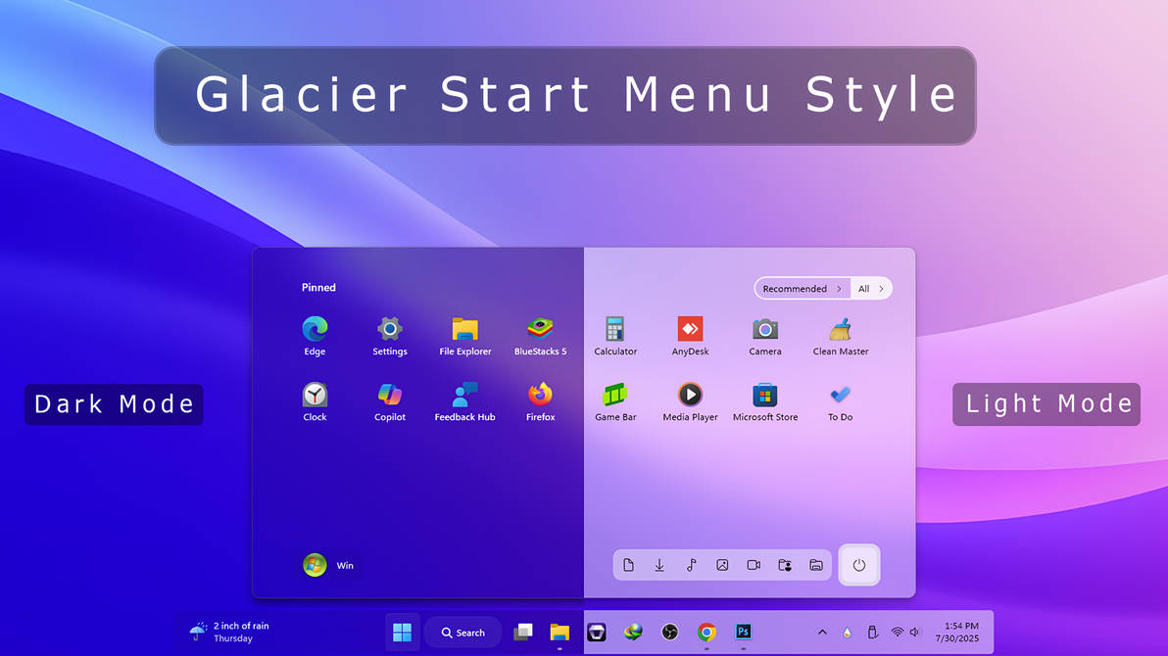Show hidden system tray icons
1168x656 pixels.
pyautogui.click(x=822, y=633)
